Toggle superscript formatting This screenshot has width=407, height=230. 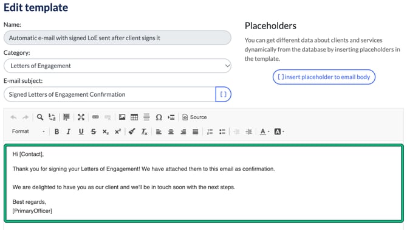(118, 132)
